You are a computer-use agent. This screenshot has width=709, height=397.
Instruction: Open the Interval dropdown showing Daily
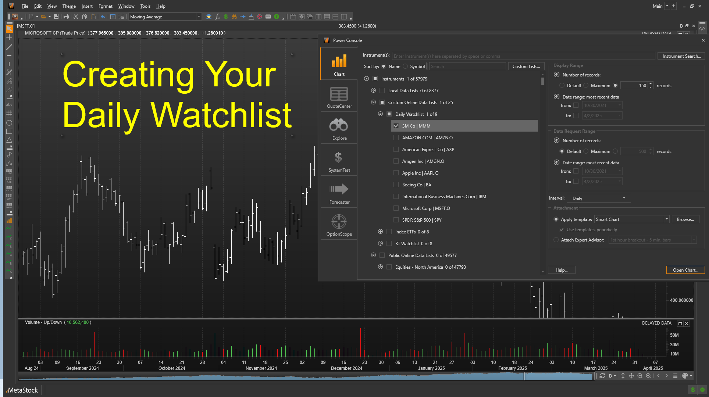pos(624,198)
